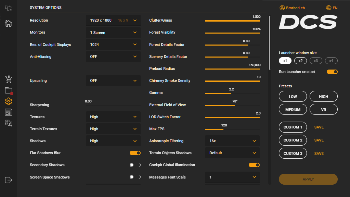Change language via the EN globe icon
This screenshot has width=350, height=197.
pos(328,8)
